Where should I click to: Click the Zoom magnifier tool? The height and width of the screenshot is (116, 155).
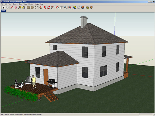pyautogui.click(x=65, y=7)
